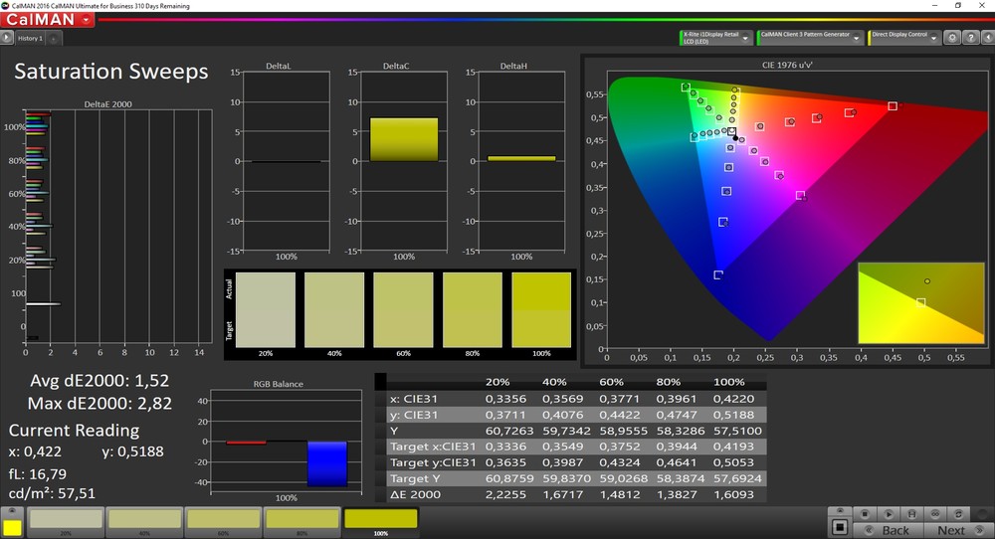Open the settings gear in the top toolbar

pos(952,38)
